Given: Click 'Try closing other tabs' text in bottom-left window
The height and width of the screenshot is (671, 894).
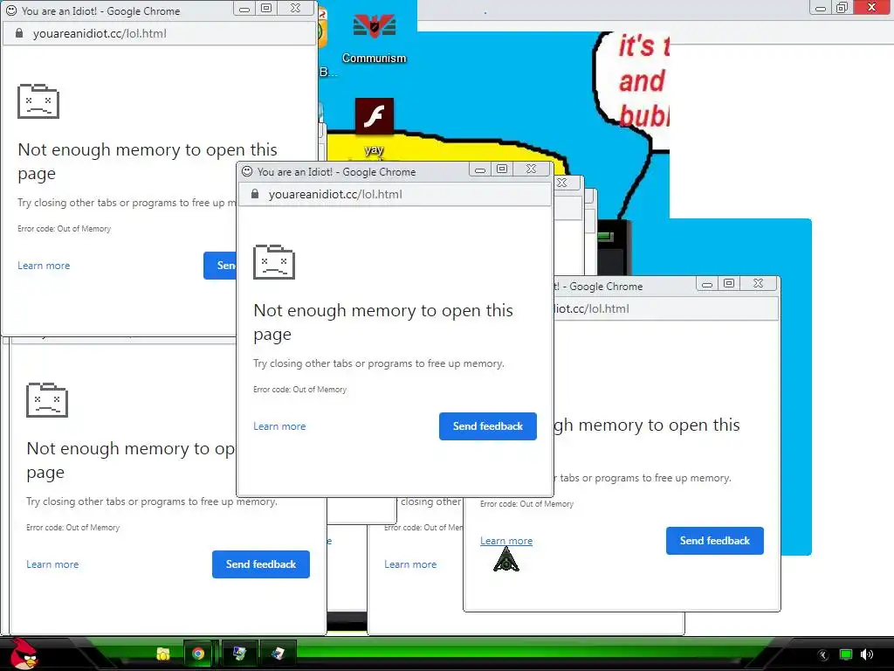Looking at the screenshot, I should (152, 502).
